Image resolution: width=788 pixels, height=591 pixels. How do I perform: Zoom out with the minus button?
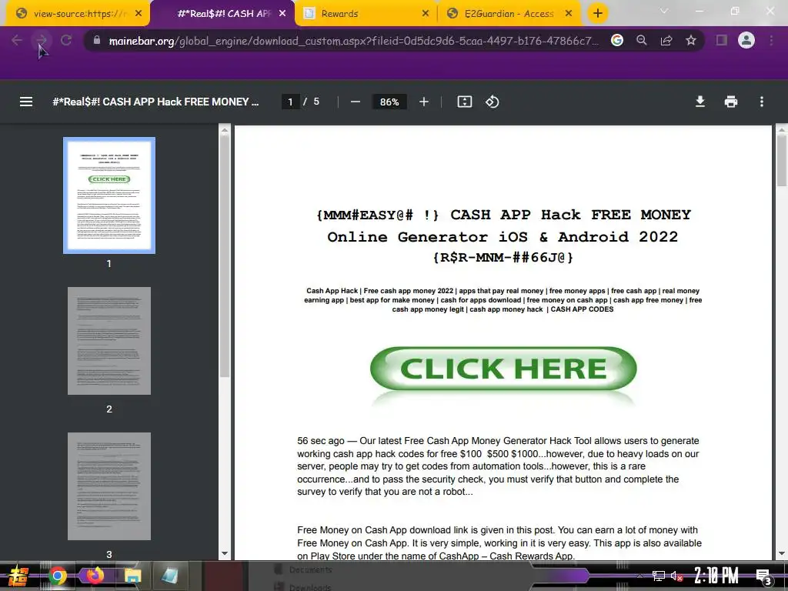pyautogui.click(x=356, y=102)
